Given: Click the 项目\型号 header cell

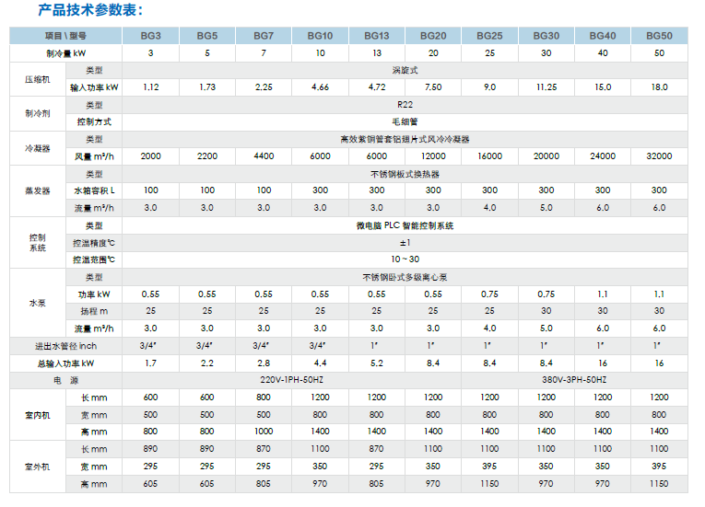Looking at the screenshot, I should pyautogui.click(x=65, y=36).
